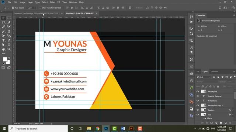Open the Kind filter dropdown in Layers

[x=204, y=77]
